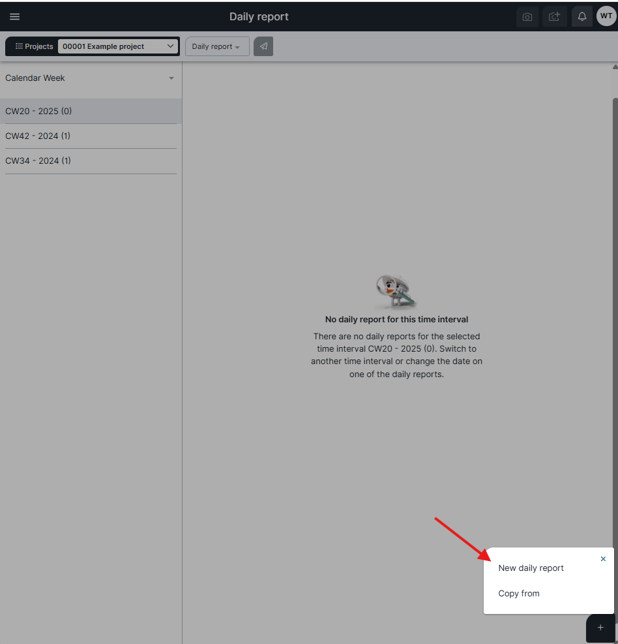The height and width of the screenshot is (644, 618).
Task: Expand the Calendar Week grouping dropdown
Action: pyautogui.click(x=90, y=78)
